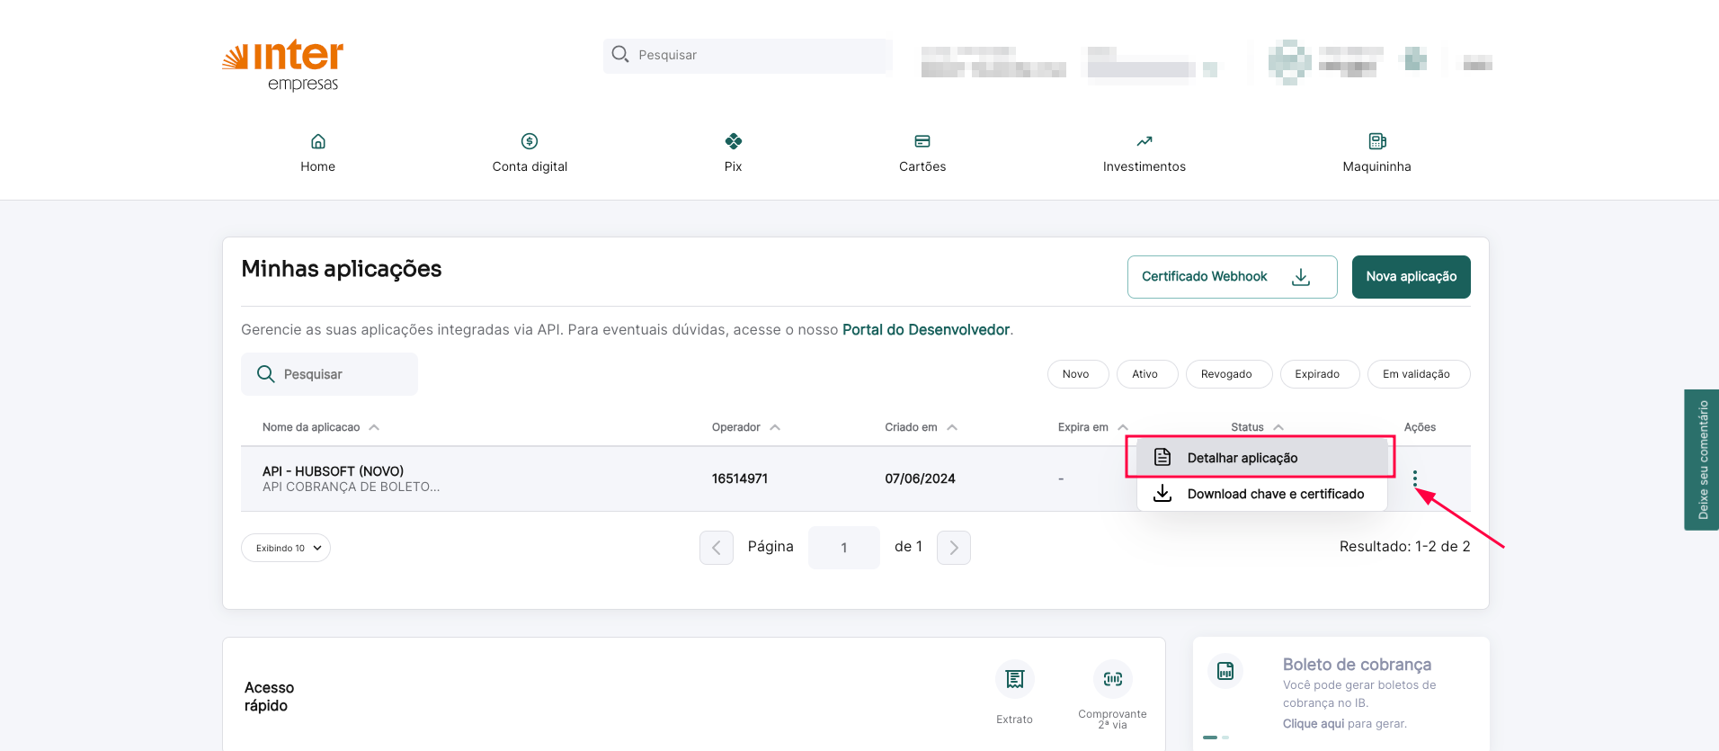Click the Cartões card icon
The height and width of the screenshot is (751, 1719).
tap(922, 141)
